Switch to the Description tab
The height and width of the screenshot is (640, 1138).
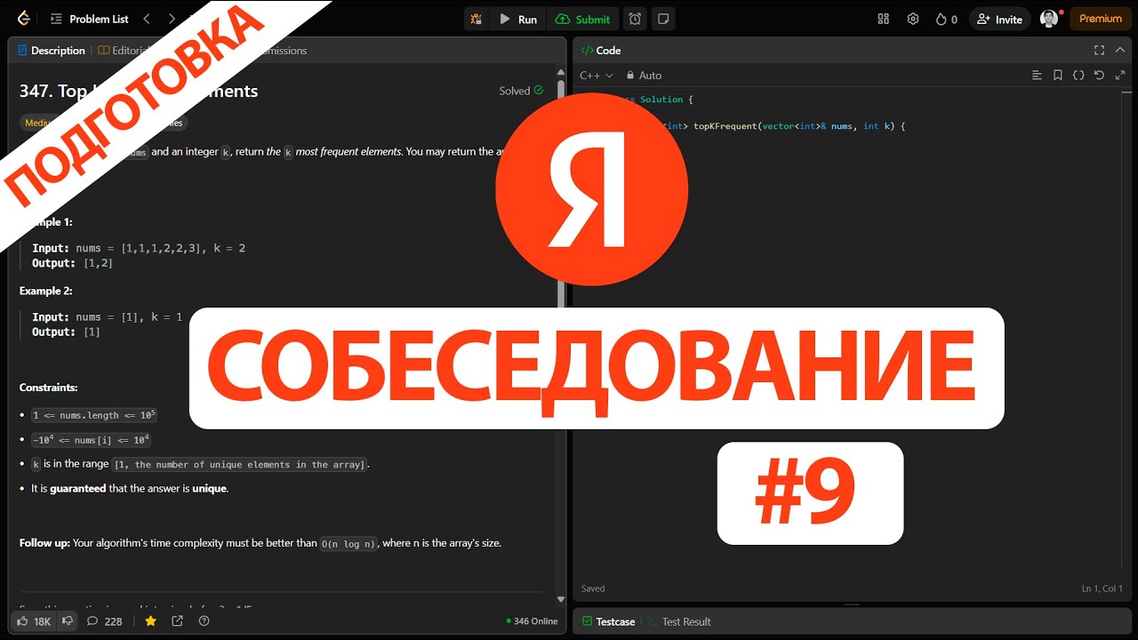pos(52,51)
